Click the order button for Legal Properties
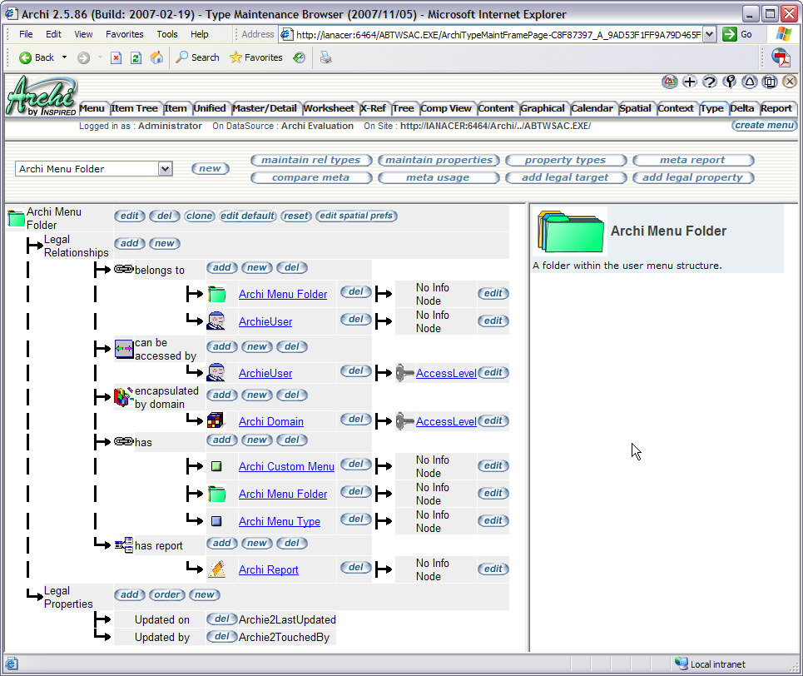Viewport: 803px width, 676px height. coord(167,594)
